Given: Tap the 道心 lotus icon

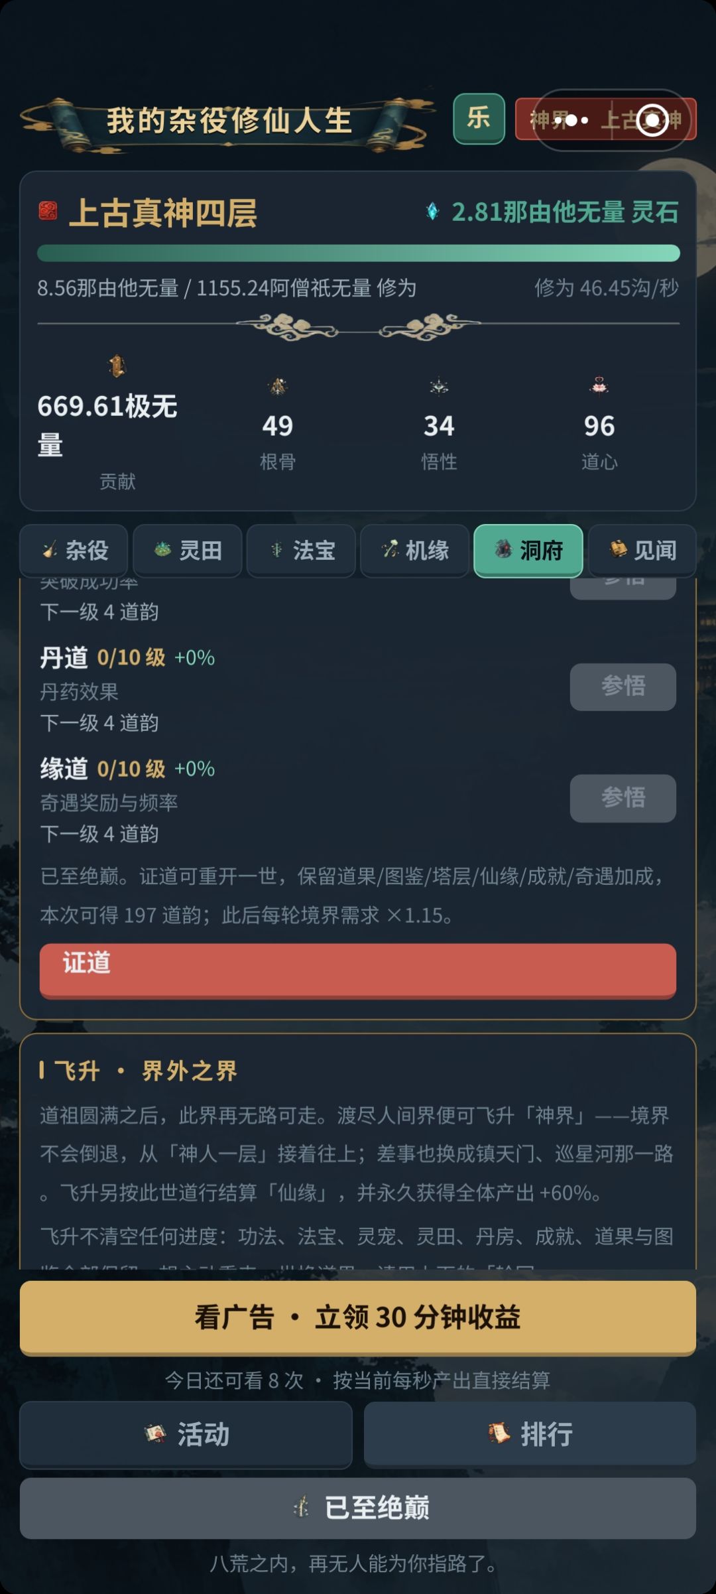Looking at the screenshot, I should tap(599, 385).
